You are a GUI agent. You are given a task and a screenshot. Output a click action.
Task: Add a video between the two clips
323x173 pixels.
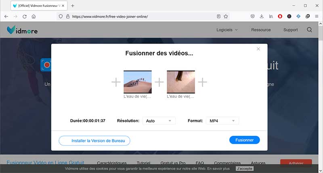point(159,82)
